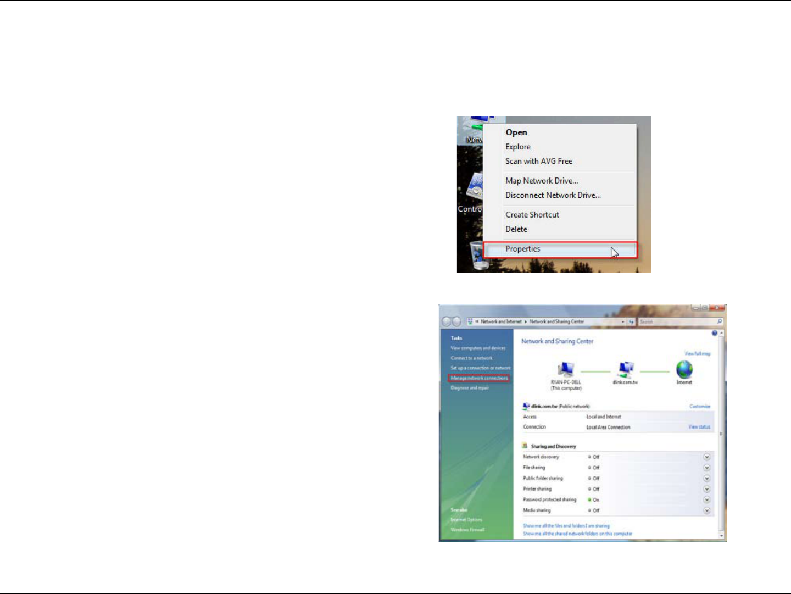Click Connect to a network link

471,358
